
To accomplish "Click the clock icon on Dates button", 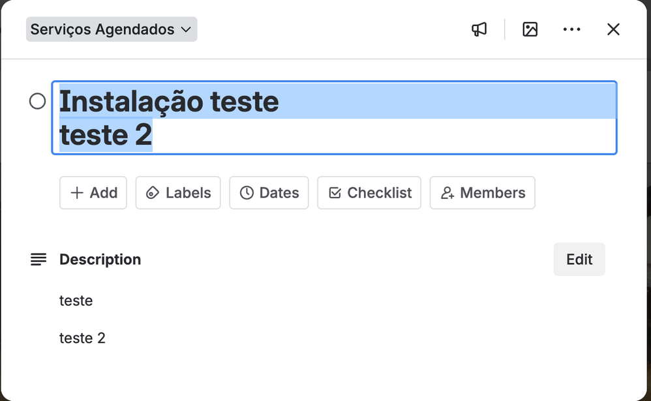I will pos(247,192).
